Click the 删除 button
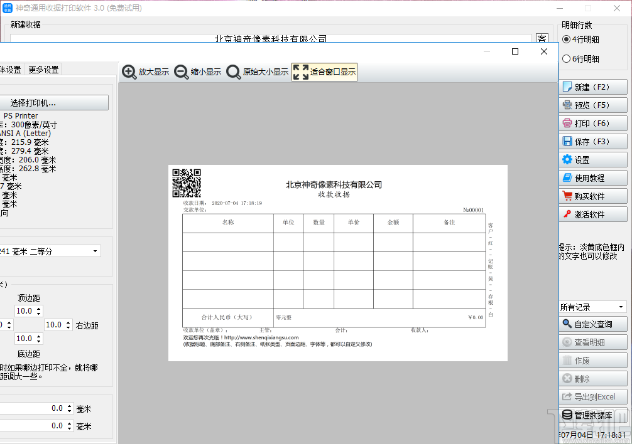632x444 pixels. coord(593,378)
